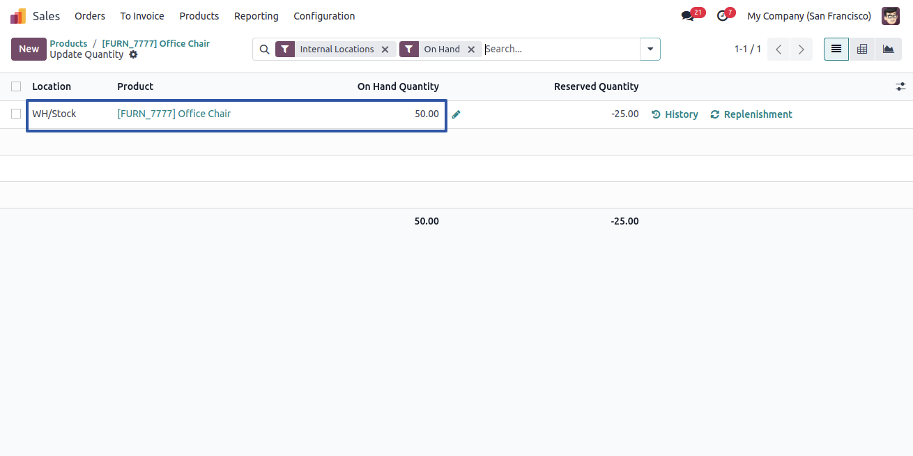The width and height of the screenshot is (913, 456).
Task: Tick the select-all checkbox in the header
Action: pos(16,86)
